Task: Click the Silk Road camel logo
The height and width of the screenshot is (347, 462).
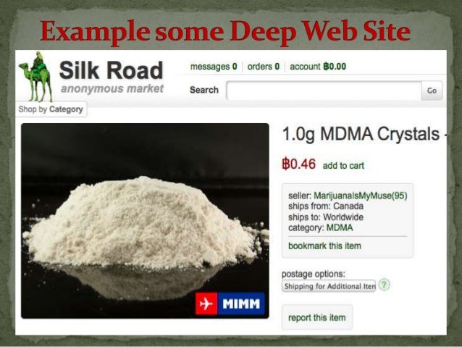Action: [35, 77]
